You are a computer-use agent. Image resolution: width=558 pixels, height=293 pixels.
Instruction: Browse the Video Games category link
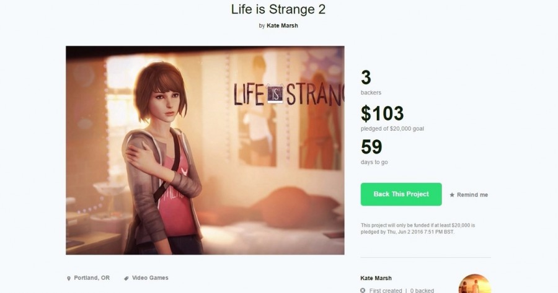150,278
